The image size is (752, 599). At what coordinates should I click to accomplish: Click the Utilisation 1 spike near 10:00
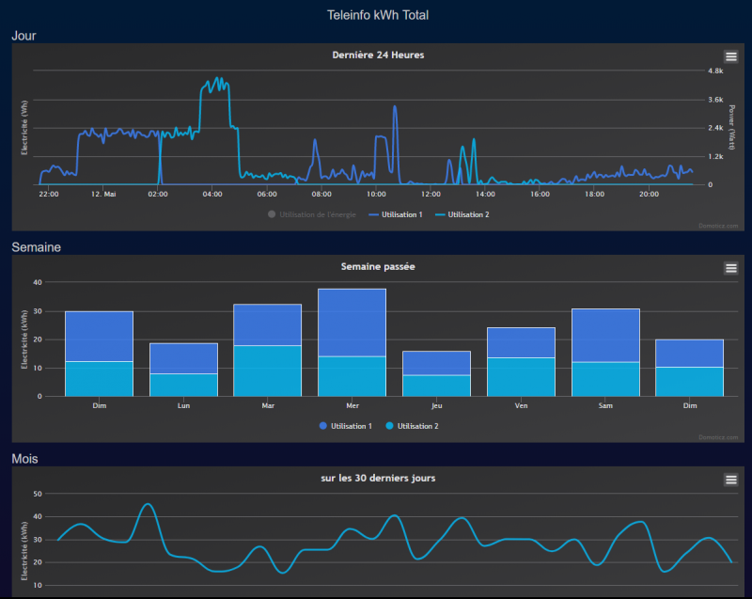click(395, 107)
